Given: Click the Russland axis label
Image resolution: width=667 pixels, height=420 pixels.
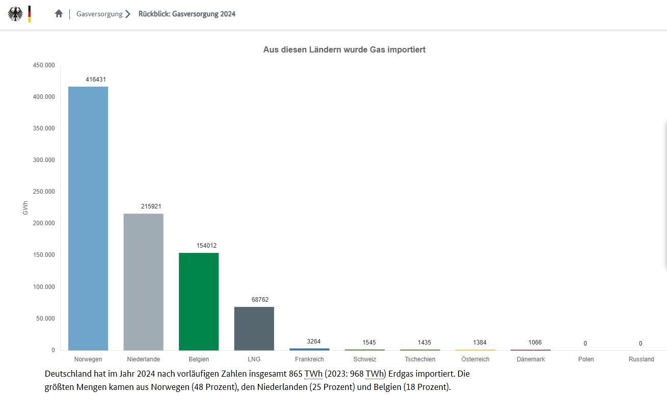Looking at the screenshot, I should click(x=641, y=359).
